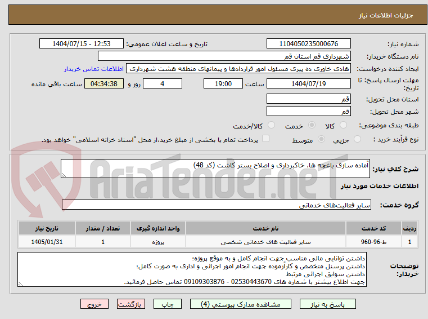Click service code cell ط-96-960
428x319 pixels.
(373, 242)
